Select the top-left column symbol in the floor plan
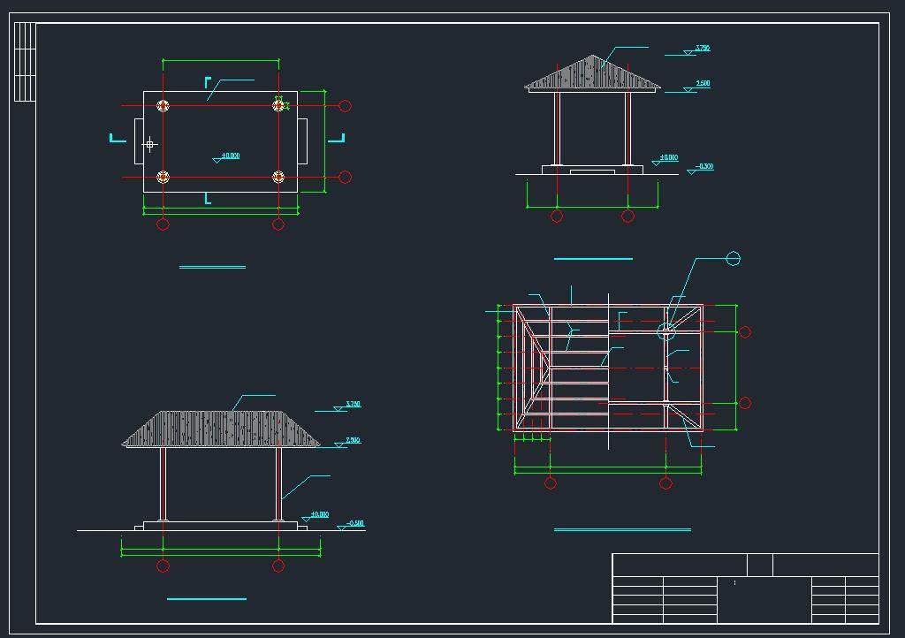 click(x=163, y=106)
